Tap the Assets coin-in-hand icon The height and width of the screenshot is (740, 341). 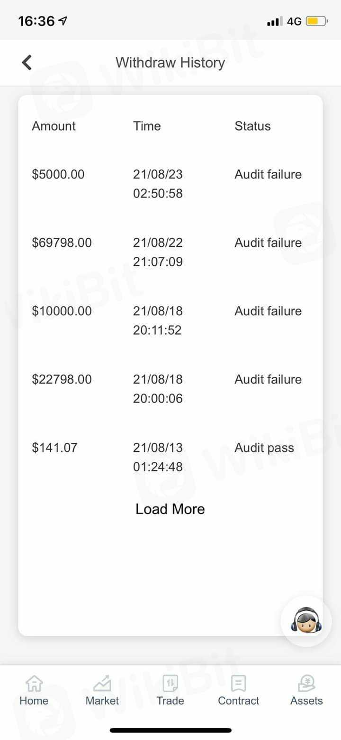pyautogui.click(x=306, y=684)
